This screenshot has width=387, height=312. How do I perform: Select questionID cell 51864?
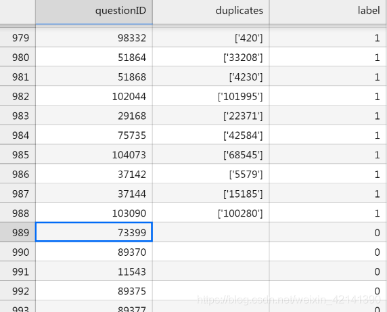click(x=94, y=57)
